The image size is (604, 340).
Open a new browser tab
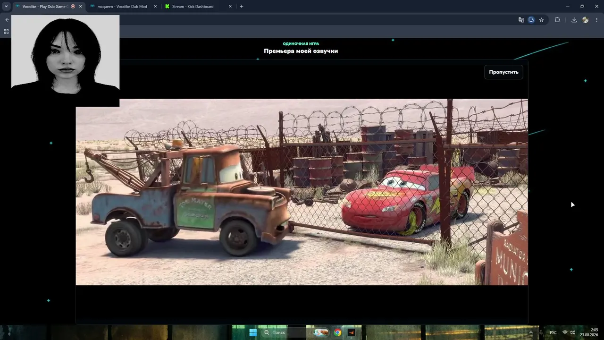[x=242, y=7]
